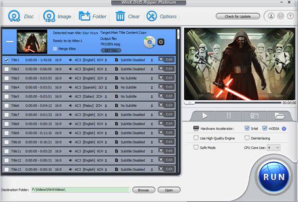Open Title6 Malay audio track selector

106,106
